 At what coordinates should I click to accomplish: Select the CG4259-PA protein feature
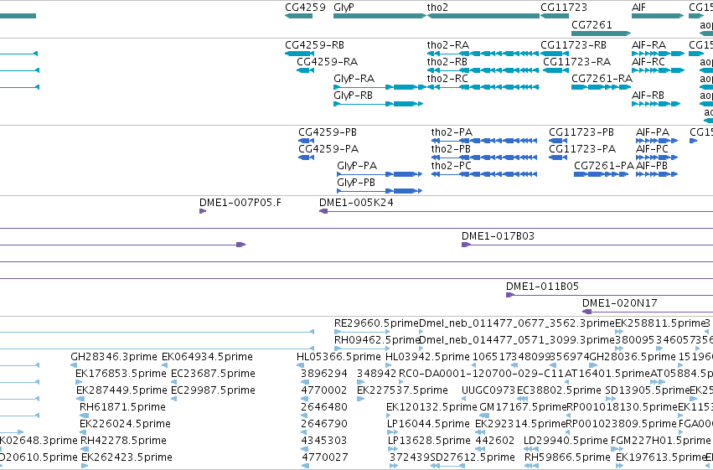(x=306, y=158)
